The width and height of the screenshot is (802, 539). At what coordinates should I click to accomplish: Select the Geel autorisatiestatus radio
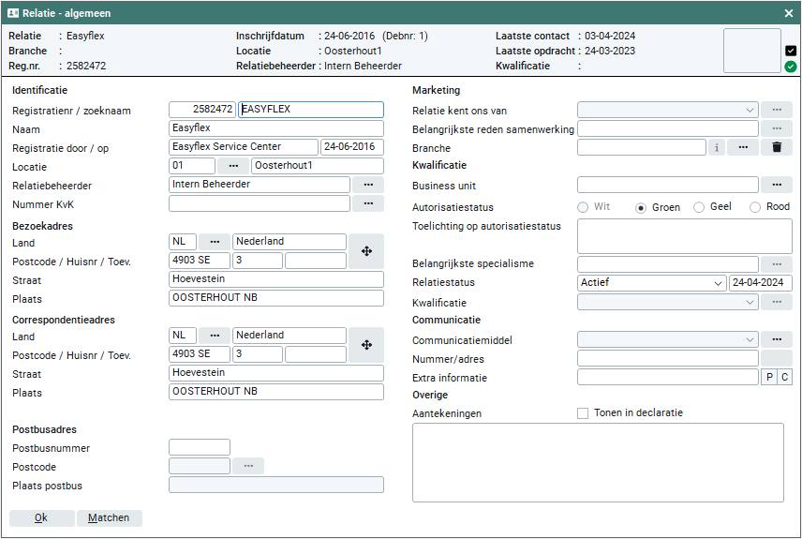pyautogui.click(x=699, y=207)
